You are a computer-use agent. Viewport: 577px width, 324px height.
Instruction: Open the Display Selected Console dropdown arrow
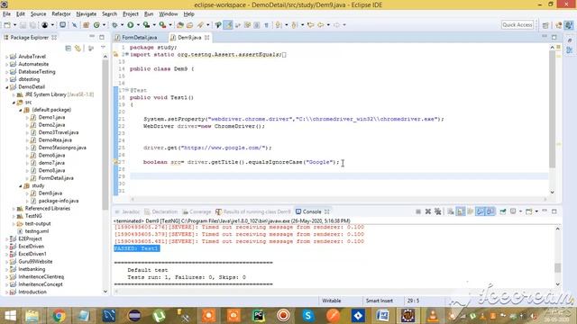pos(520,211)
